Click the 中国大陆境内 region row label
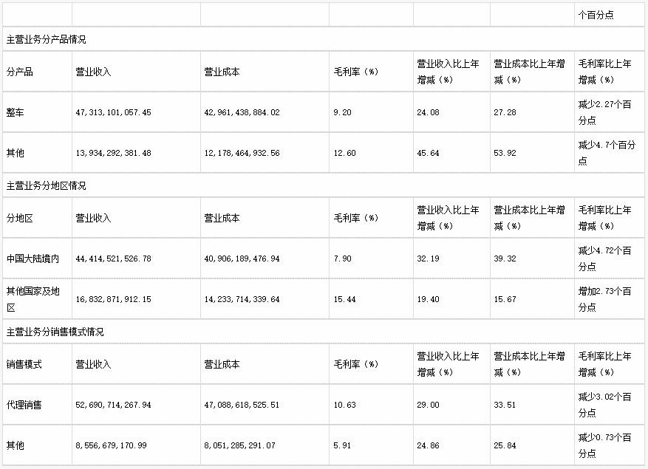Screen dimensions: 648x469 point(33,259)
